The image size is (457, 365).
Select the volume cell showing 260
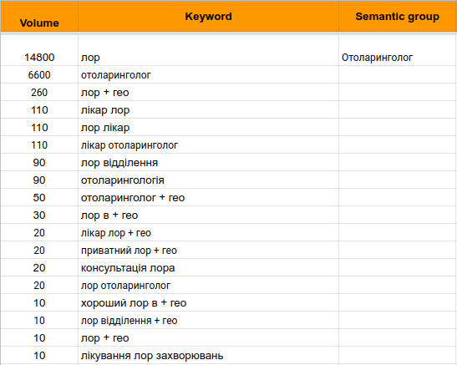coord(39,93)
